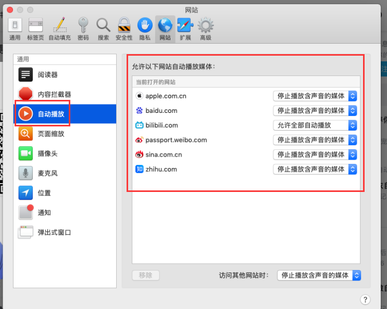Click the 摄像头 green camera icon
Viewport: 387px width, 309px height.
coord(26,153)
